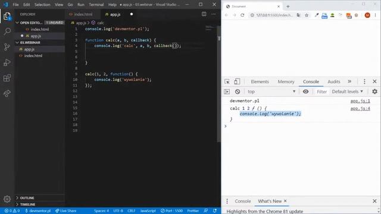Open the Manage gear in the activity bar
The height and width of the screenshot is (214, 381).
click(x=7, y=199)
